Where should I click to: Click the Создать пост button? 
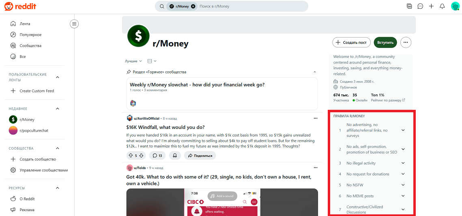click(x=352, y=43)
